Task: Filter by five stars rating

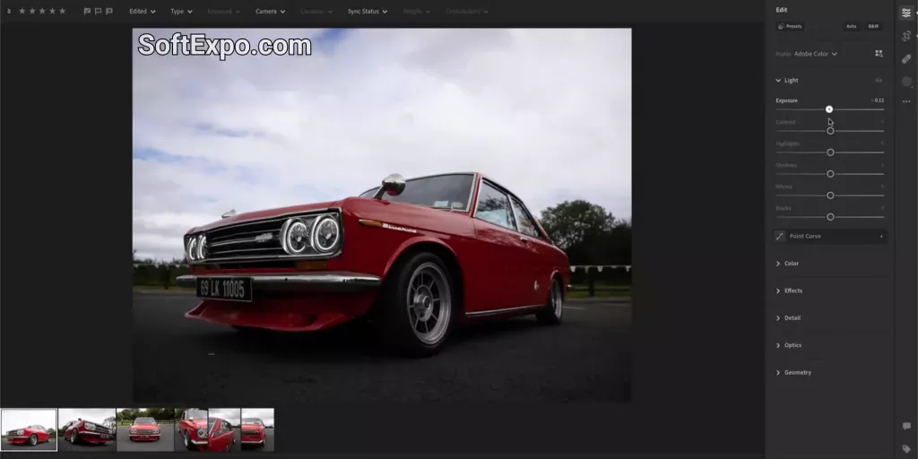Action: 62,11
